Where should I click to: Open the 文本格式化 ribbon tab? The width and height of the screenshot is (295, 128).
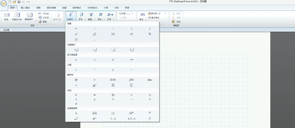92,8
